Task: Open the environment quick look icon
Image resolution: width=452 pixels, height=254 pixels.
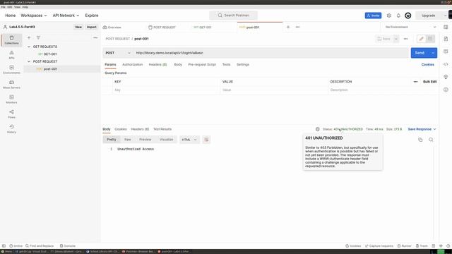Action: tap(446, 27)
